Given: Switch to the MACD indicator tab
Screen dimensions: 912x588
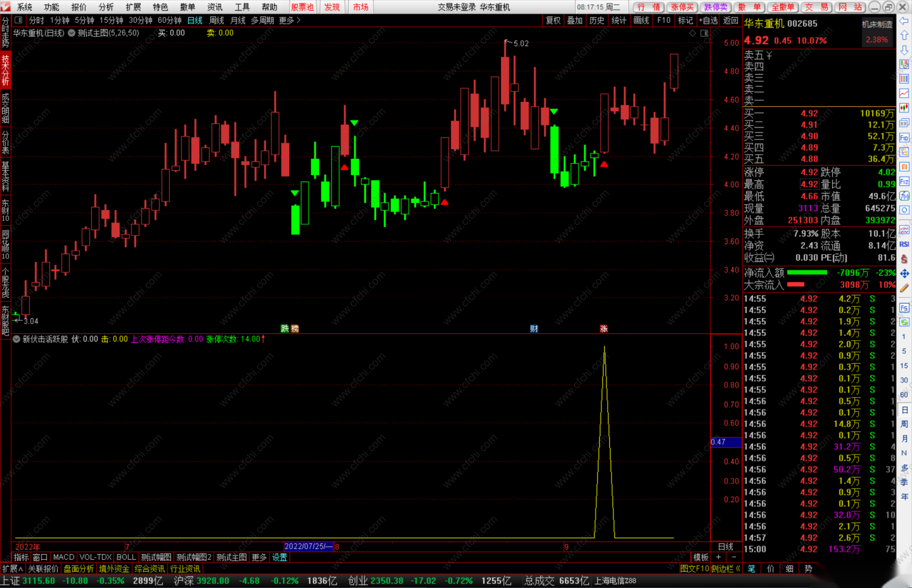Looking at the screenshot, I should pos(63,557).
